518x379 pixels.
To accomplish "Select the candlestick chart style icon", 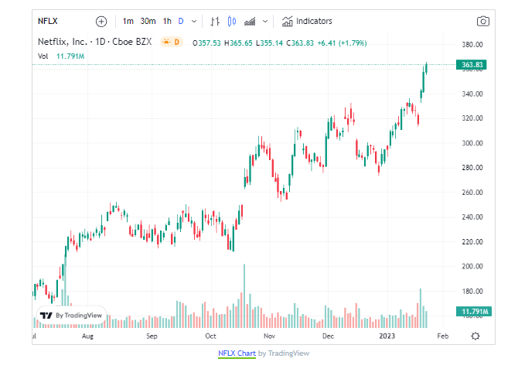I will [x=232, y=22].
